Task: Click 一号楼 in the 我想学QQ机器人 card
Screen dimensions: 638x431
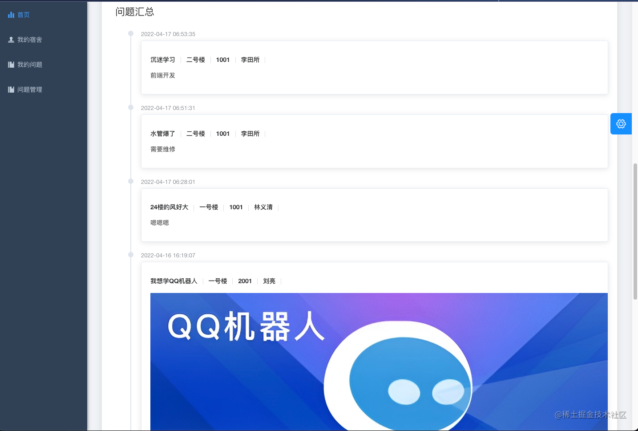Action: click(x=218, y=281)
